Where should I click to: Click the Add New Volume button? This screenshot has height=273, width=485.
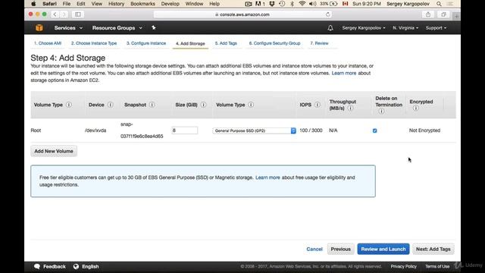(54, 151)
